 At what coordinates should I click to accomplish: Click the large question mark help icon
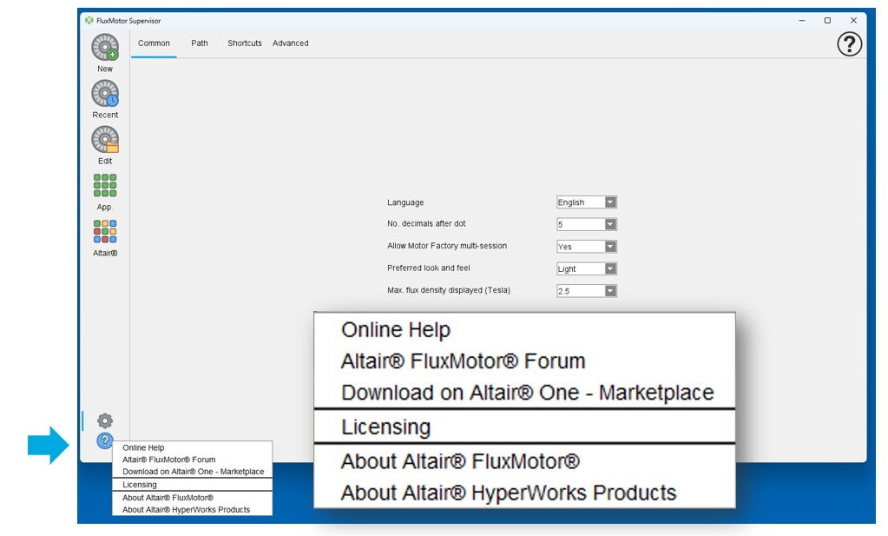tap(849, 45)
